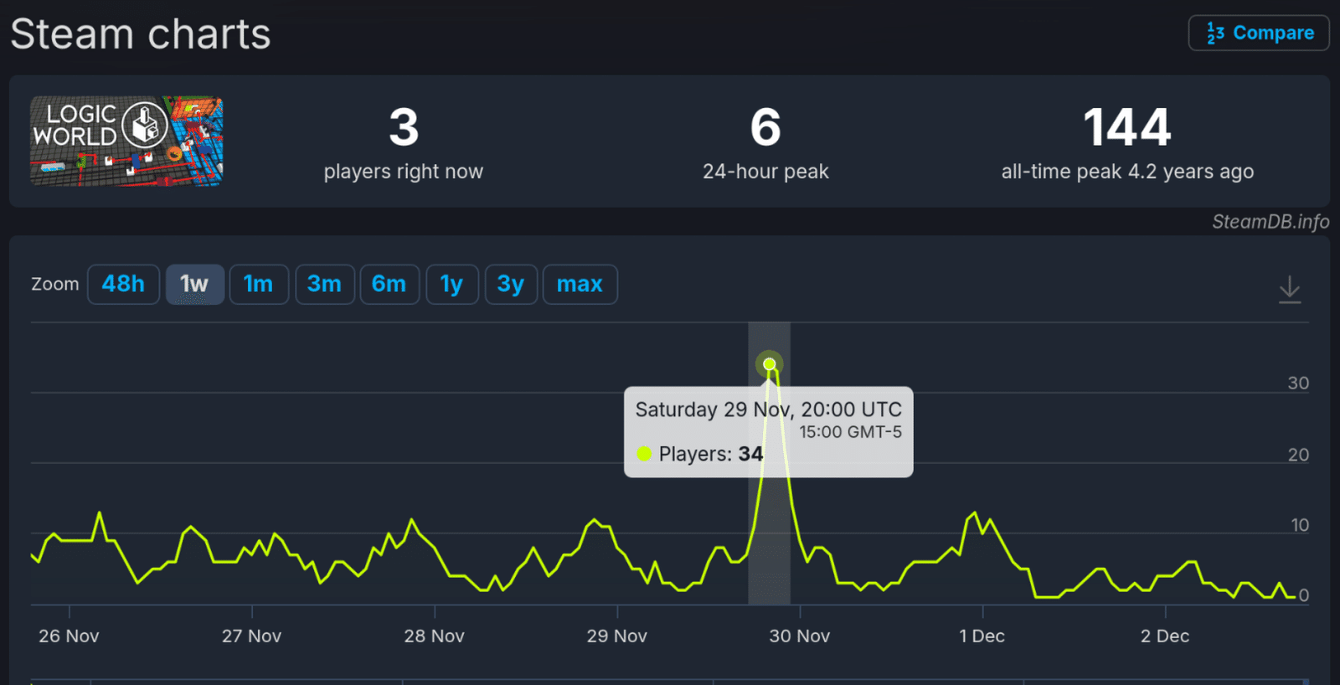1340x685 pixels.
Task: Click the 27 Nov axis label
Action: [251, 636]
